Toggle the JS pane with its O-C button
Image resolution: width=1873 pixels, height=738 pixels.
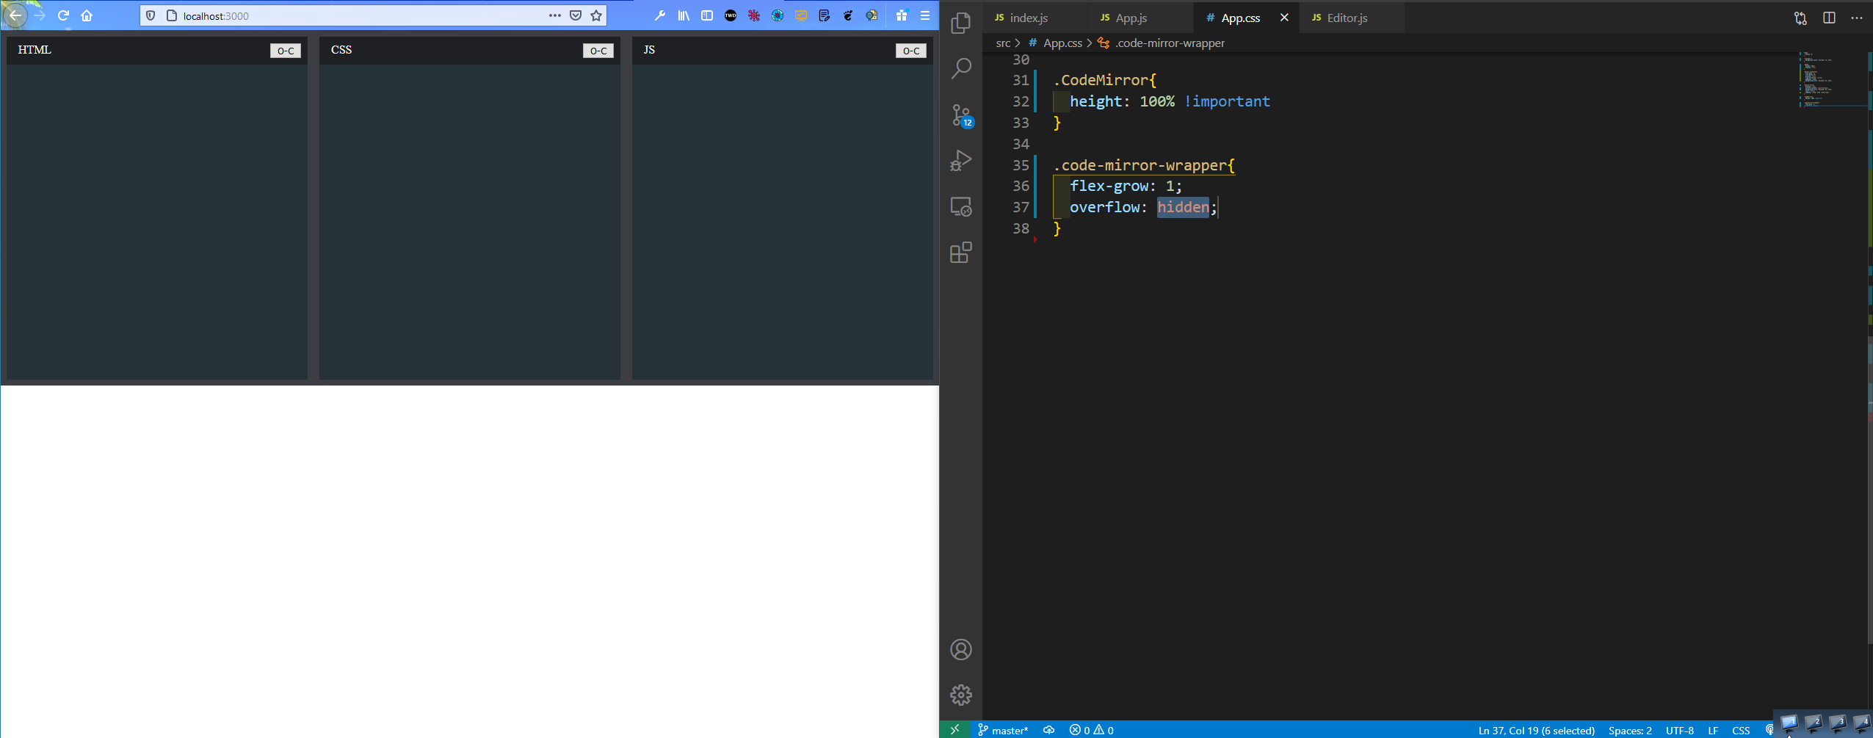click(x=911, y=51)
